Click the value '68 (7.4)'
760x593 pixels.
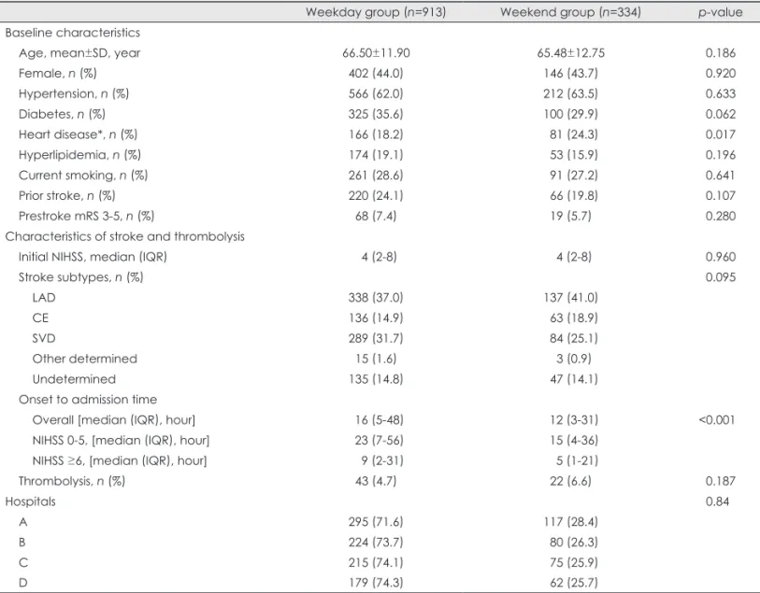coord(376,216)
